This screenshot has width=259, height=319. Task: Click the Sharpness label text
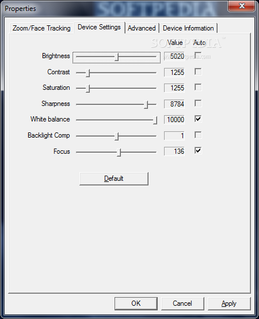[x=55, y=104]
